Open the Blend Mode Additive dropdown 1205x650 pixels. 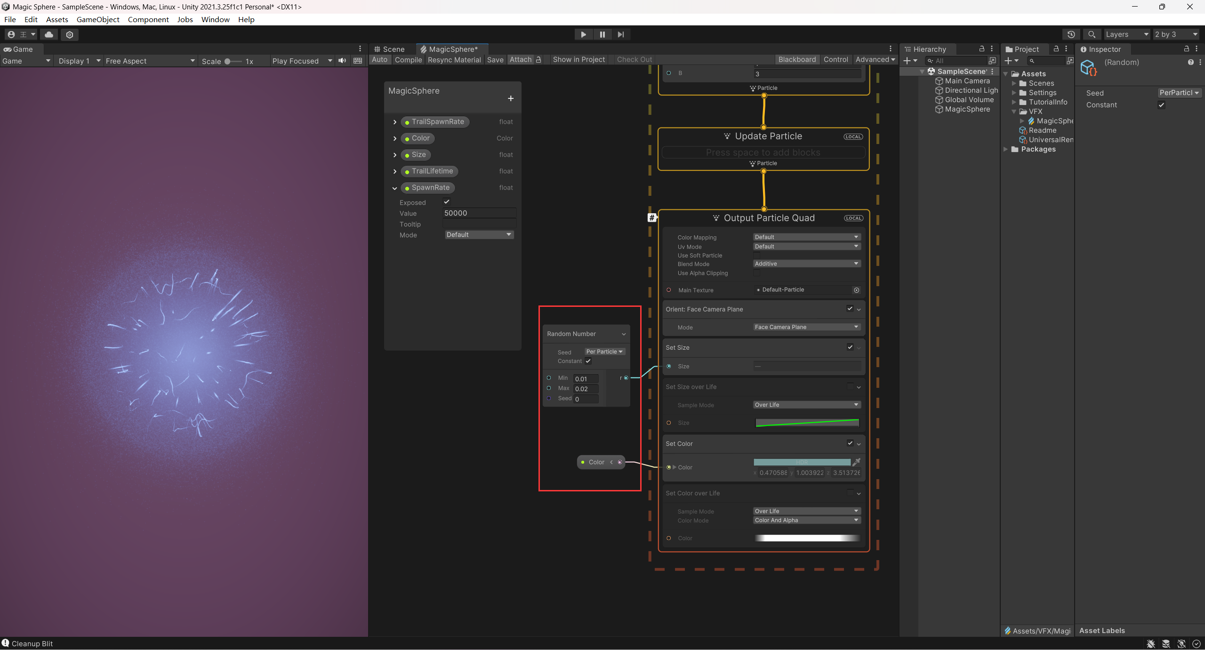click(807, 264)
